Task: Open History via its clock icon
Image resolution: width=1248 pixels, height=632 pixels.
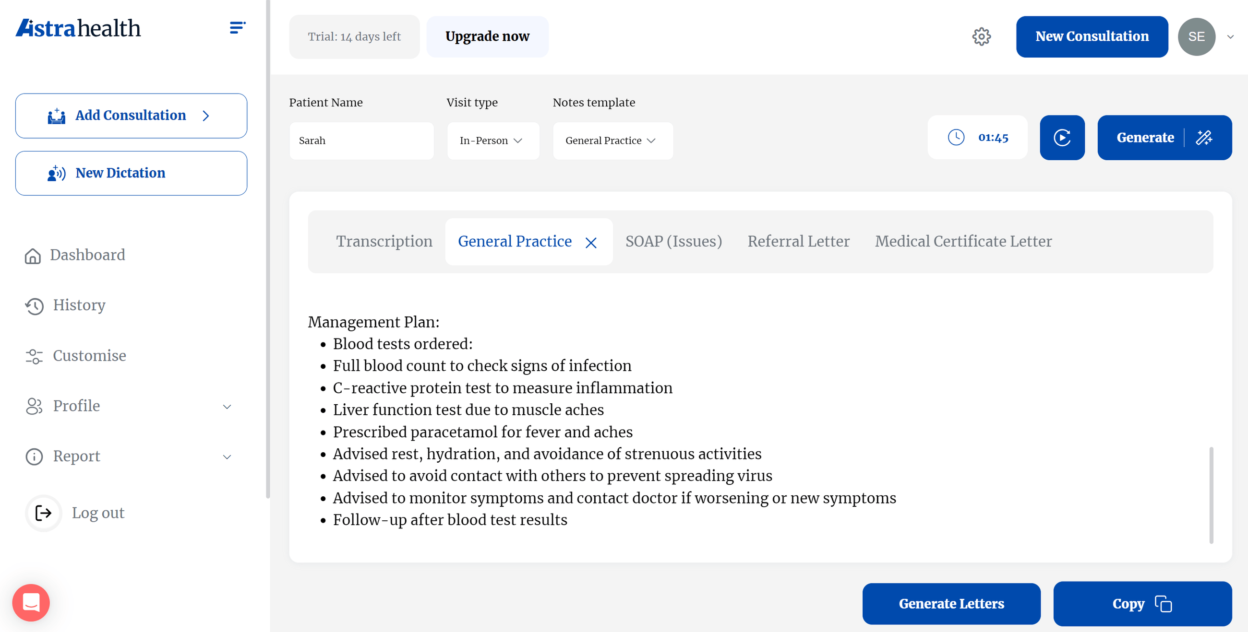Action: [x=33, y=306]
